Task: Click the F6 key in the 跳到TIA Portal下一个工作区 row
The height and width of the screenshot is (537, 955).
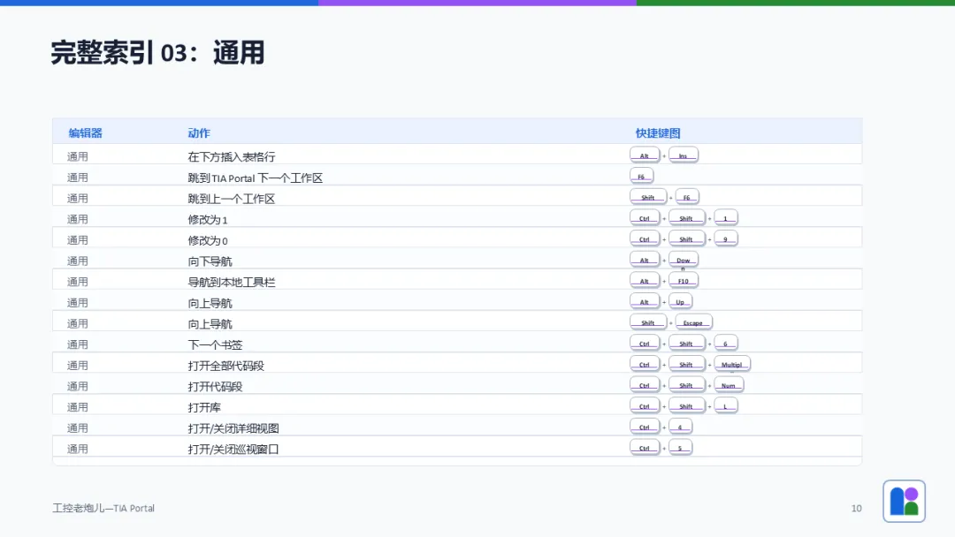Action: [641, 177]
